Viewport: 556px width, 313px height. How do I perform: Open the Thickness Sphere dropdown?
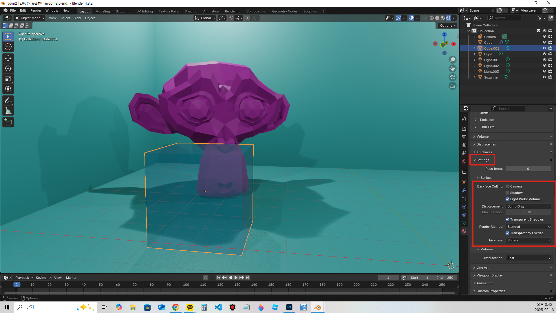[528, 240]
